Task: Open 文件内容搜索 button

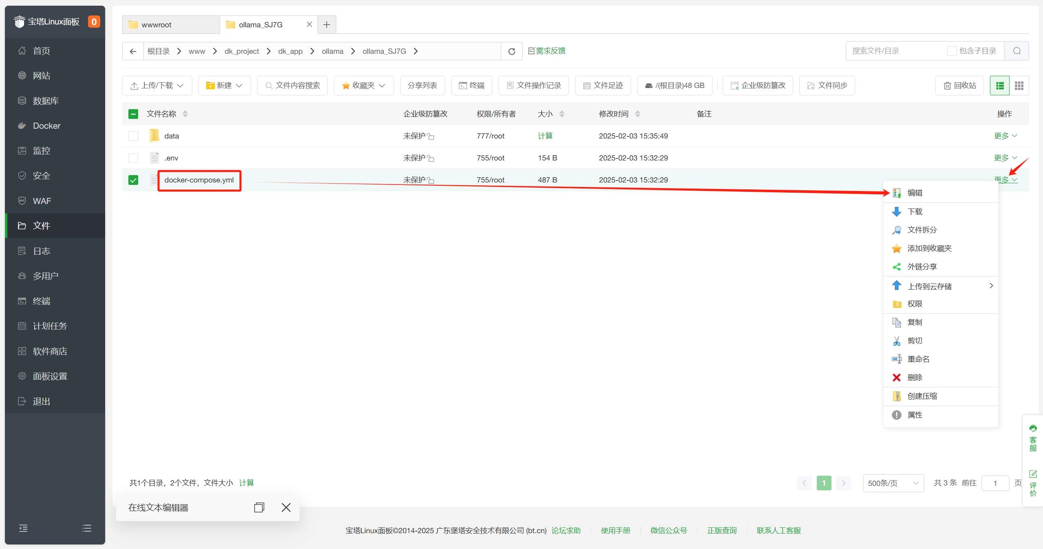Action: click(292, 86)
